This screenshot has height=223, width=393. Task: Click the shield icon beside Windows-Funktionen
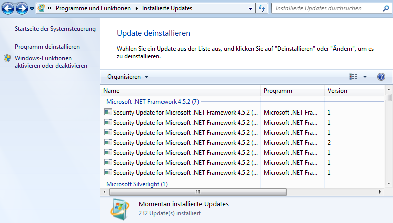7,58
